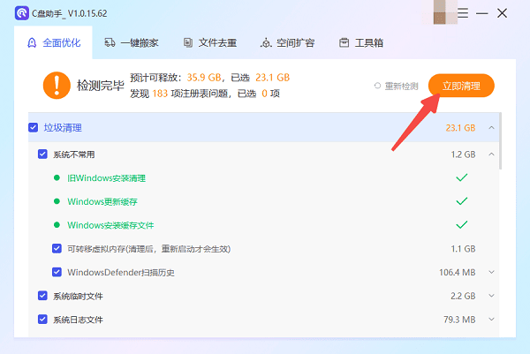Click the green checkmark for 旧Windows安装清理

tap(462, 177)
